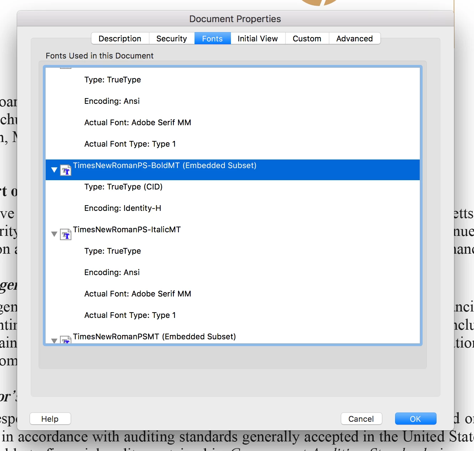Click 'Type: TrueType (CID)' text
Screen dimensions: 474x451
point(123,187)
